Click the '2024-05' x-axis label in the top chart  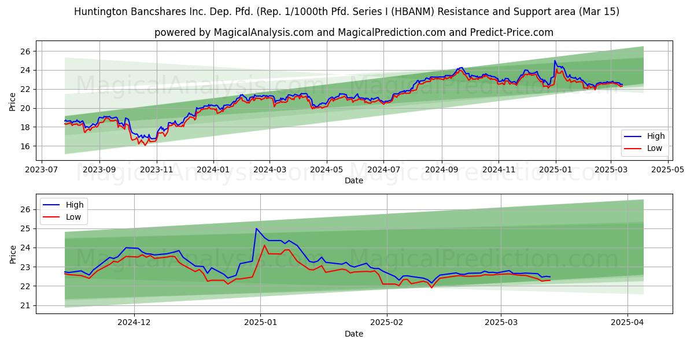click(x=327, y=170)
